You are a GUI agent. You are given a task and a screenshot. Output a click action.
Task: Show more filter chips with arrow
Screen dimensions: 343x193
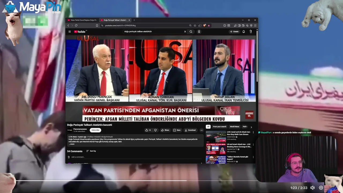point(251,127)
